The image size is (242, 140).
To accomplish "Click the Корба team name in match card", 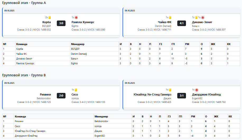I will click(46, 22).
